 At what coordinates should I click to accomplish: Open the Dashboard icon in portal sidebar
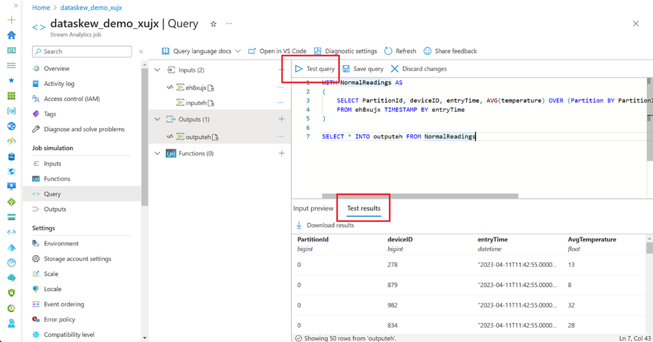point(12,50)
